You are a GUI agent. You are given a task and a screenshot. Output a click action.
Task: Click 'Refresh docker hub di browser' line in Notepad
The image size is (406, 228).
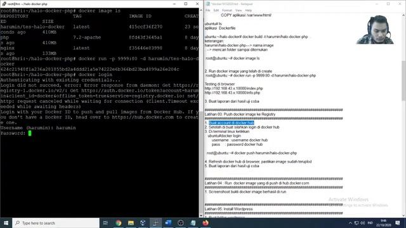[258, 161]
